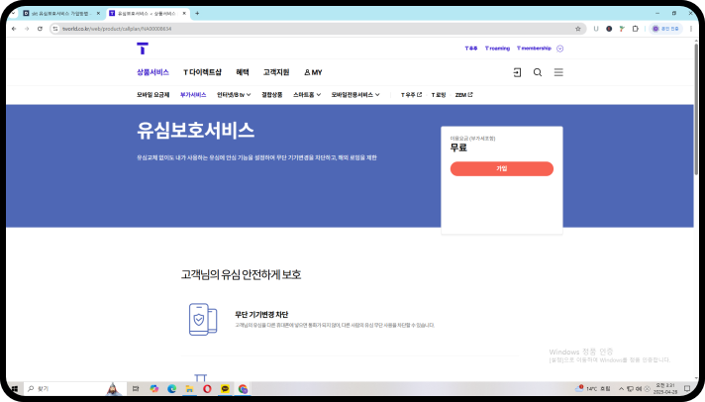Click the '무료' price text
This screenshot has width=705, height=402.
[x=458, y=148]
